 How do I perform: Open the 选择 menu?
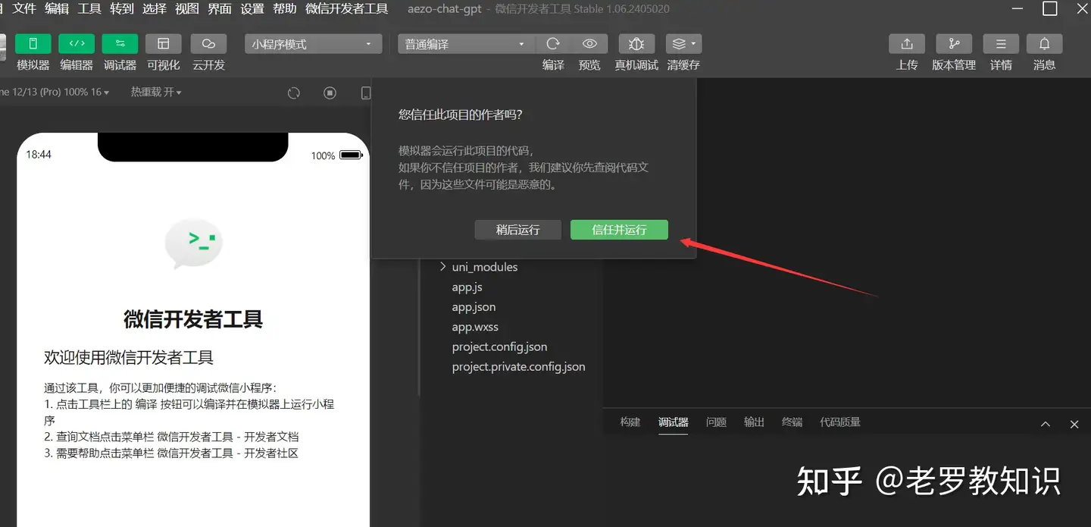pos(155,9)
